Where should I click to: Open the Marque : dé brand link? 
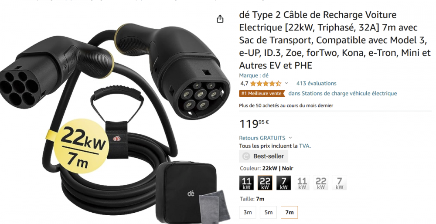click(254, 75)
